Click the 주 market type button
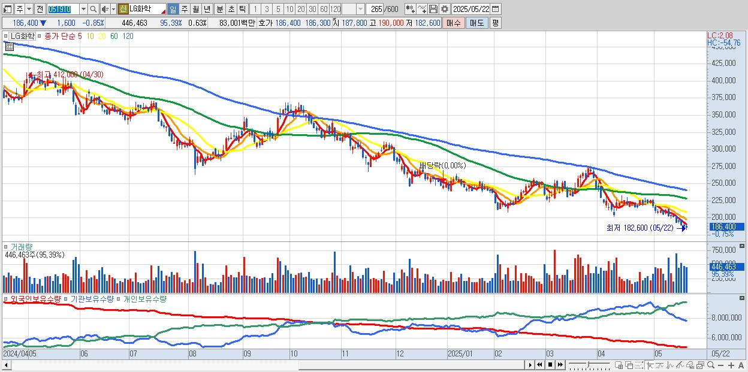 point(20,9)
